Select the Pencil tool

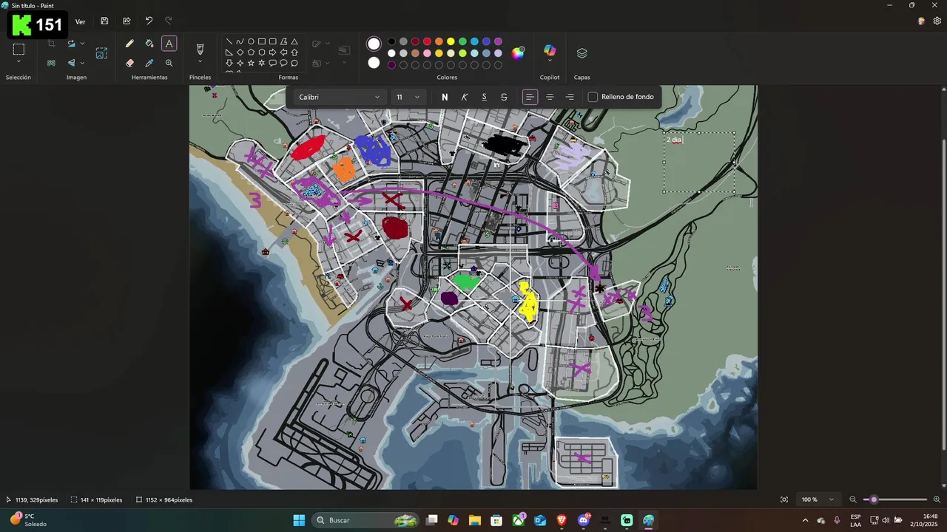[x=129, y=44]
